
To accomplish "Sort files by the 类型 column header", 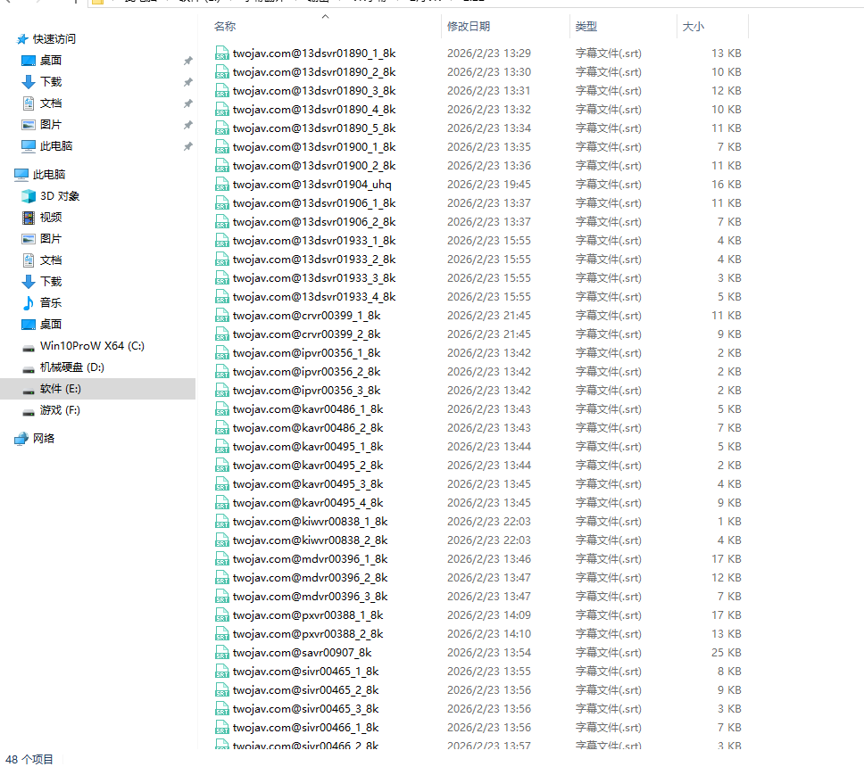I will 586,27.
